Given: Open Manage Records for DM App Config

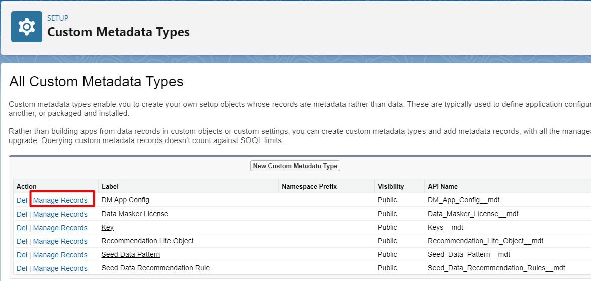Looking at the screenshot, I should click(60, 200).
